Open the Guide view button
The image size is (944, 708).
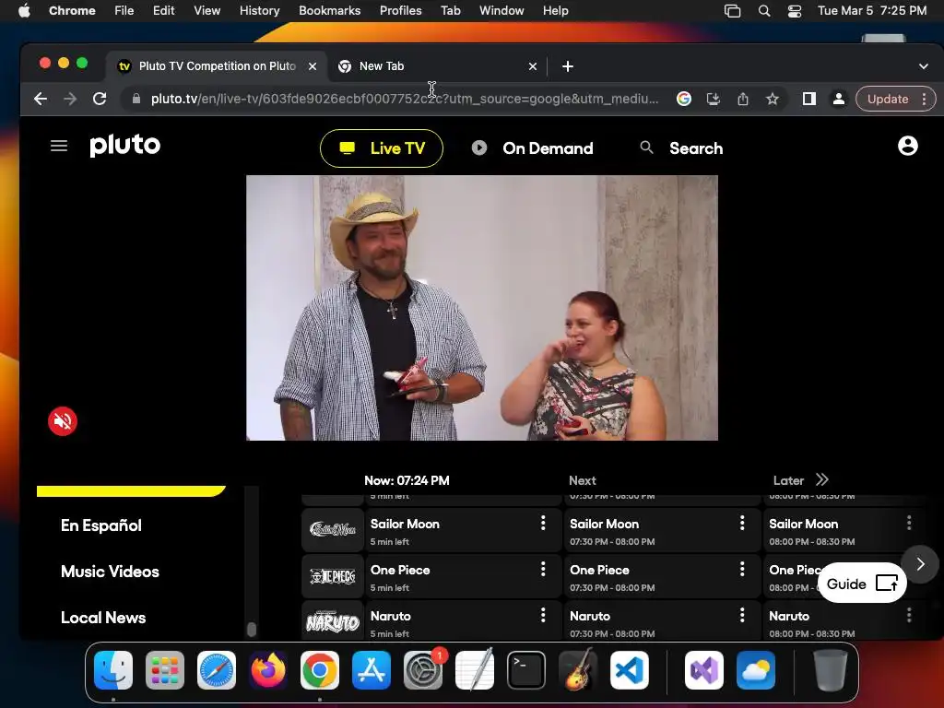click(862, 583)
